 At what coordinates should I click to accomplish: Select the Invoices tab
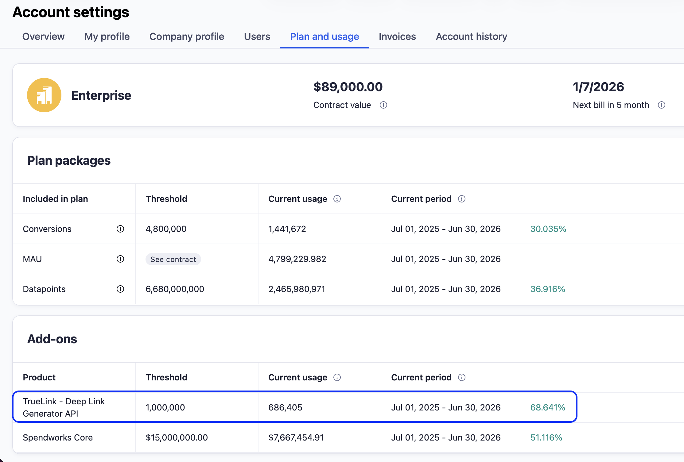click(x=397, y=37)
